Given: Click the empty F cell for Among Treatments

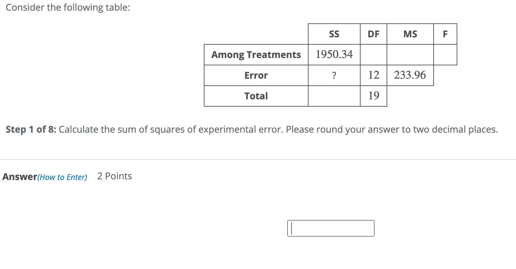Looking at the screenshot, I should [445, 55].
